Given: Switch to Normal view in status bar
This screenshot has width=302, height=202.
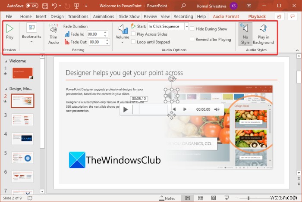Looking at the screenshot, I should (x=187, y=198).
